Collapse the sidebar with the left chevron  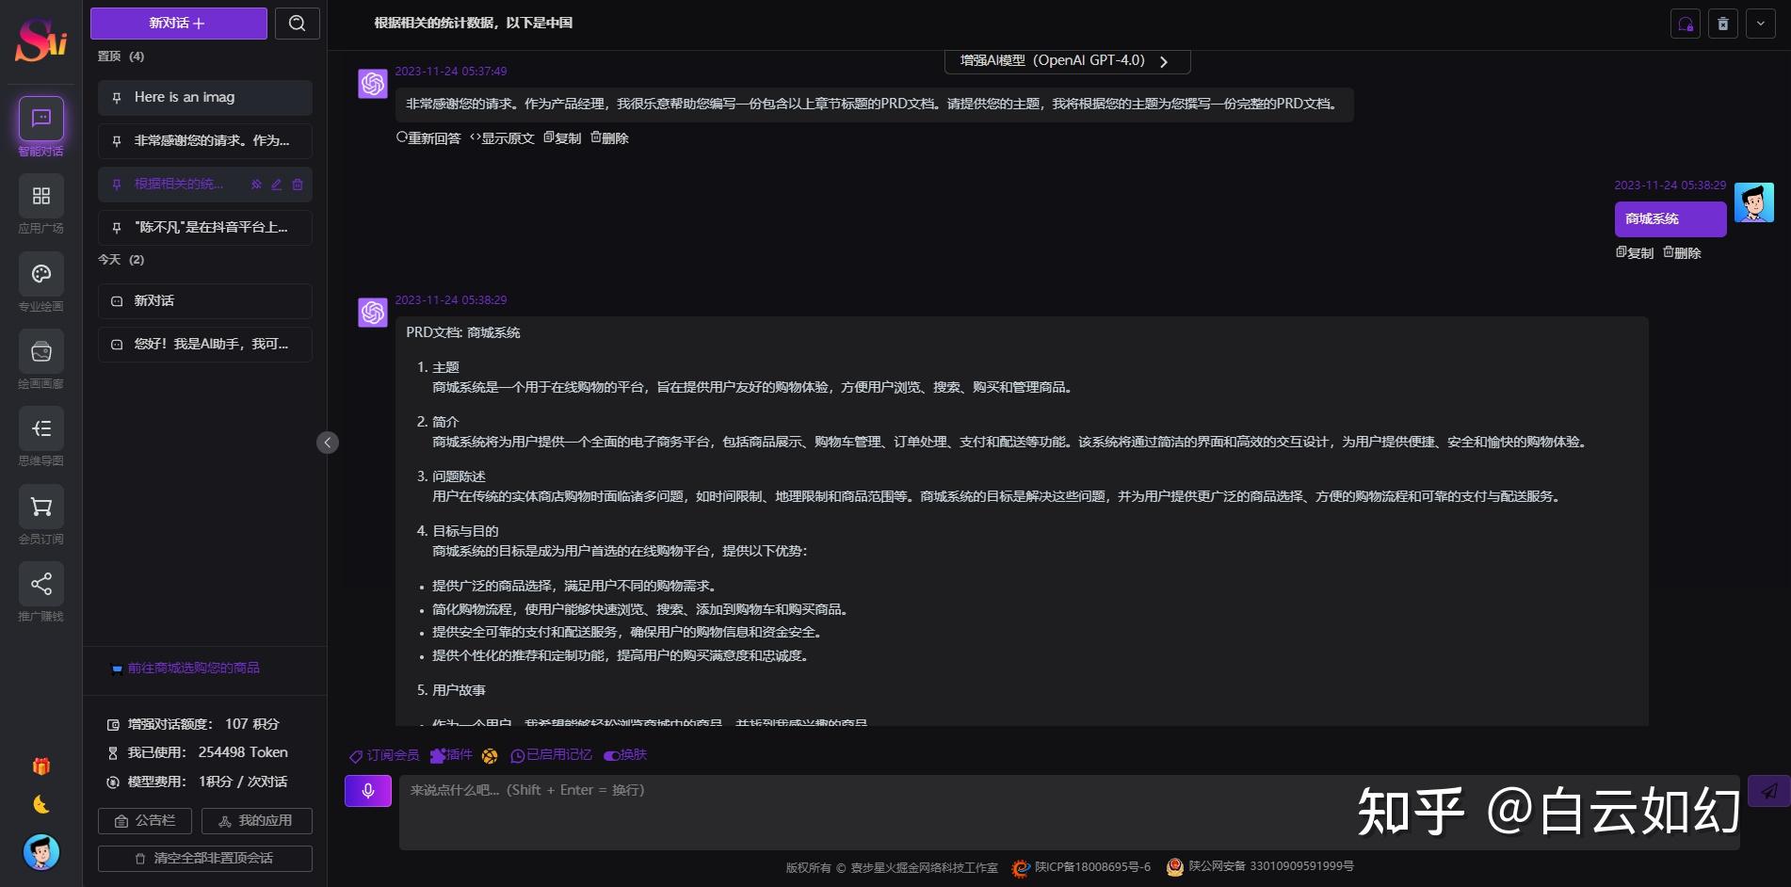(x=328, y=443)
